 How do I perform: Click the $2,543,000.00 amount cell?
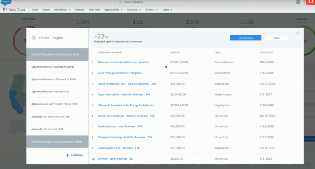(x=180, y=105)
